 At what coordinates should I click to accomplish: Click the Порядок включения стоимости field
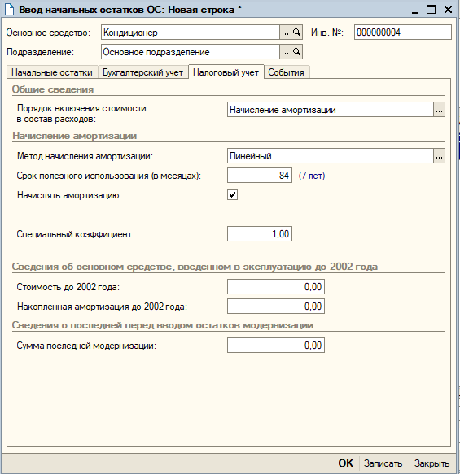tap(331, 110)
